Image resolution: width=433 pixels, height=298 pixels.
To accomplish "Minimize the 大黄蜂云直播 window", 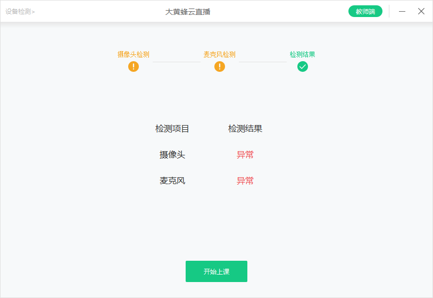I will pyautogui.click(x=402, y=11).
